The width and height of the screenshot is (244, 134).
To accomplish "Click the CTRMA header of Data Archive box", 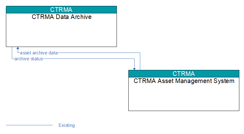I will 61,10.
